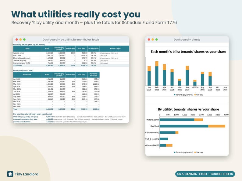Click the 'Received from tenants (incl. fees)' label

[25, 119]
